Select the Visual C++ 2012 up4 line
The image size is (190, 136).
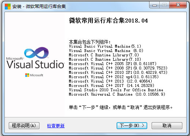pyautogui.click(x=114, y=77)
